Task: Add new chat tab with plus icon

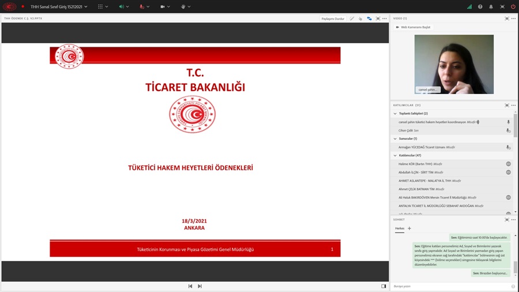Action: click(409, 229)
